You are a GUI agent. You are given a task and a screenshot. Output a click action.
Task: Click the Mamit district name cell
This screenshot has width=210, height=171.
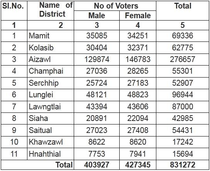51,36
